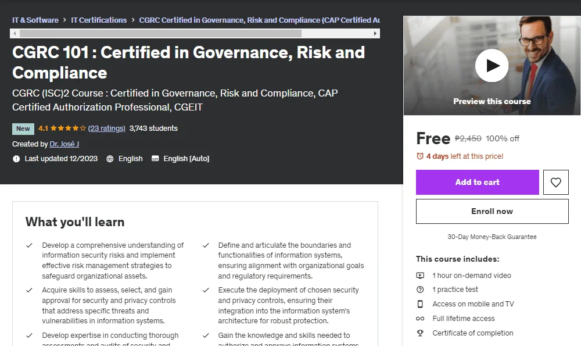Image resolution: width=581 pixels, height=346 pixels.
Task: Open the IT Certifications breadcrumb link
Action: coord(99,20)
